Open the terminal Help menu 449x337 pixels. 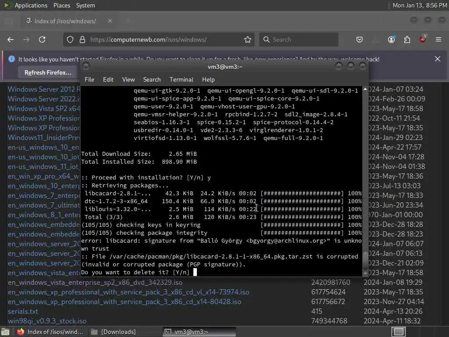pos(208,79)
